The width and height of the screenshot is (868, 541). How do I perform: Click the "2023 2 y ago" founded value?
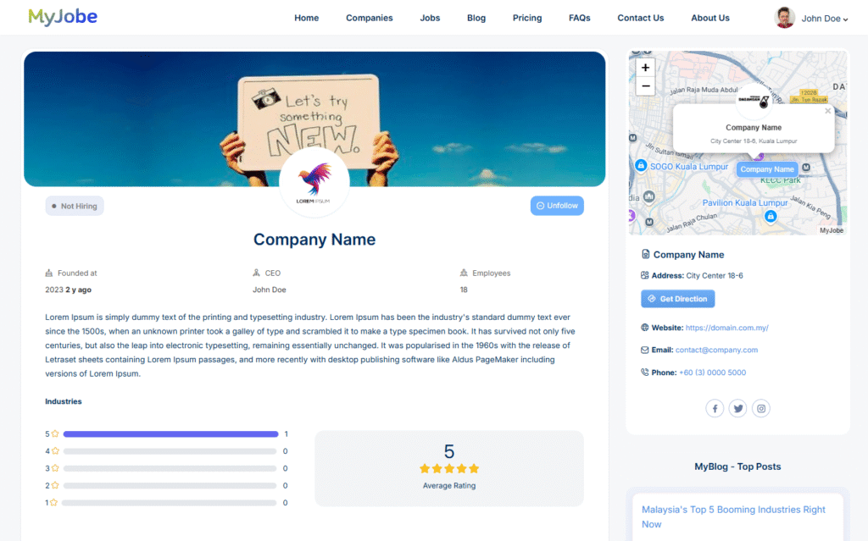(68, 290)
